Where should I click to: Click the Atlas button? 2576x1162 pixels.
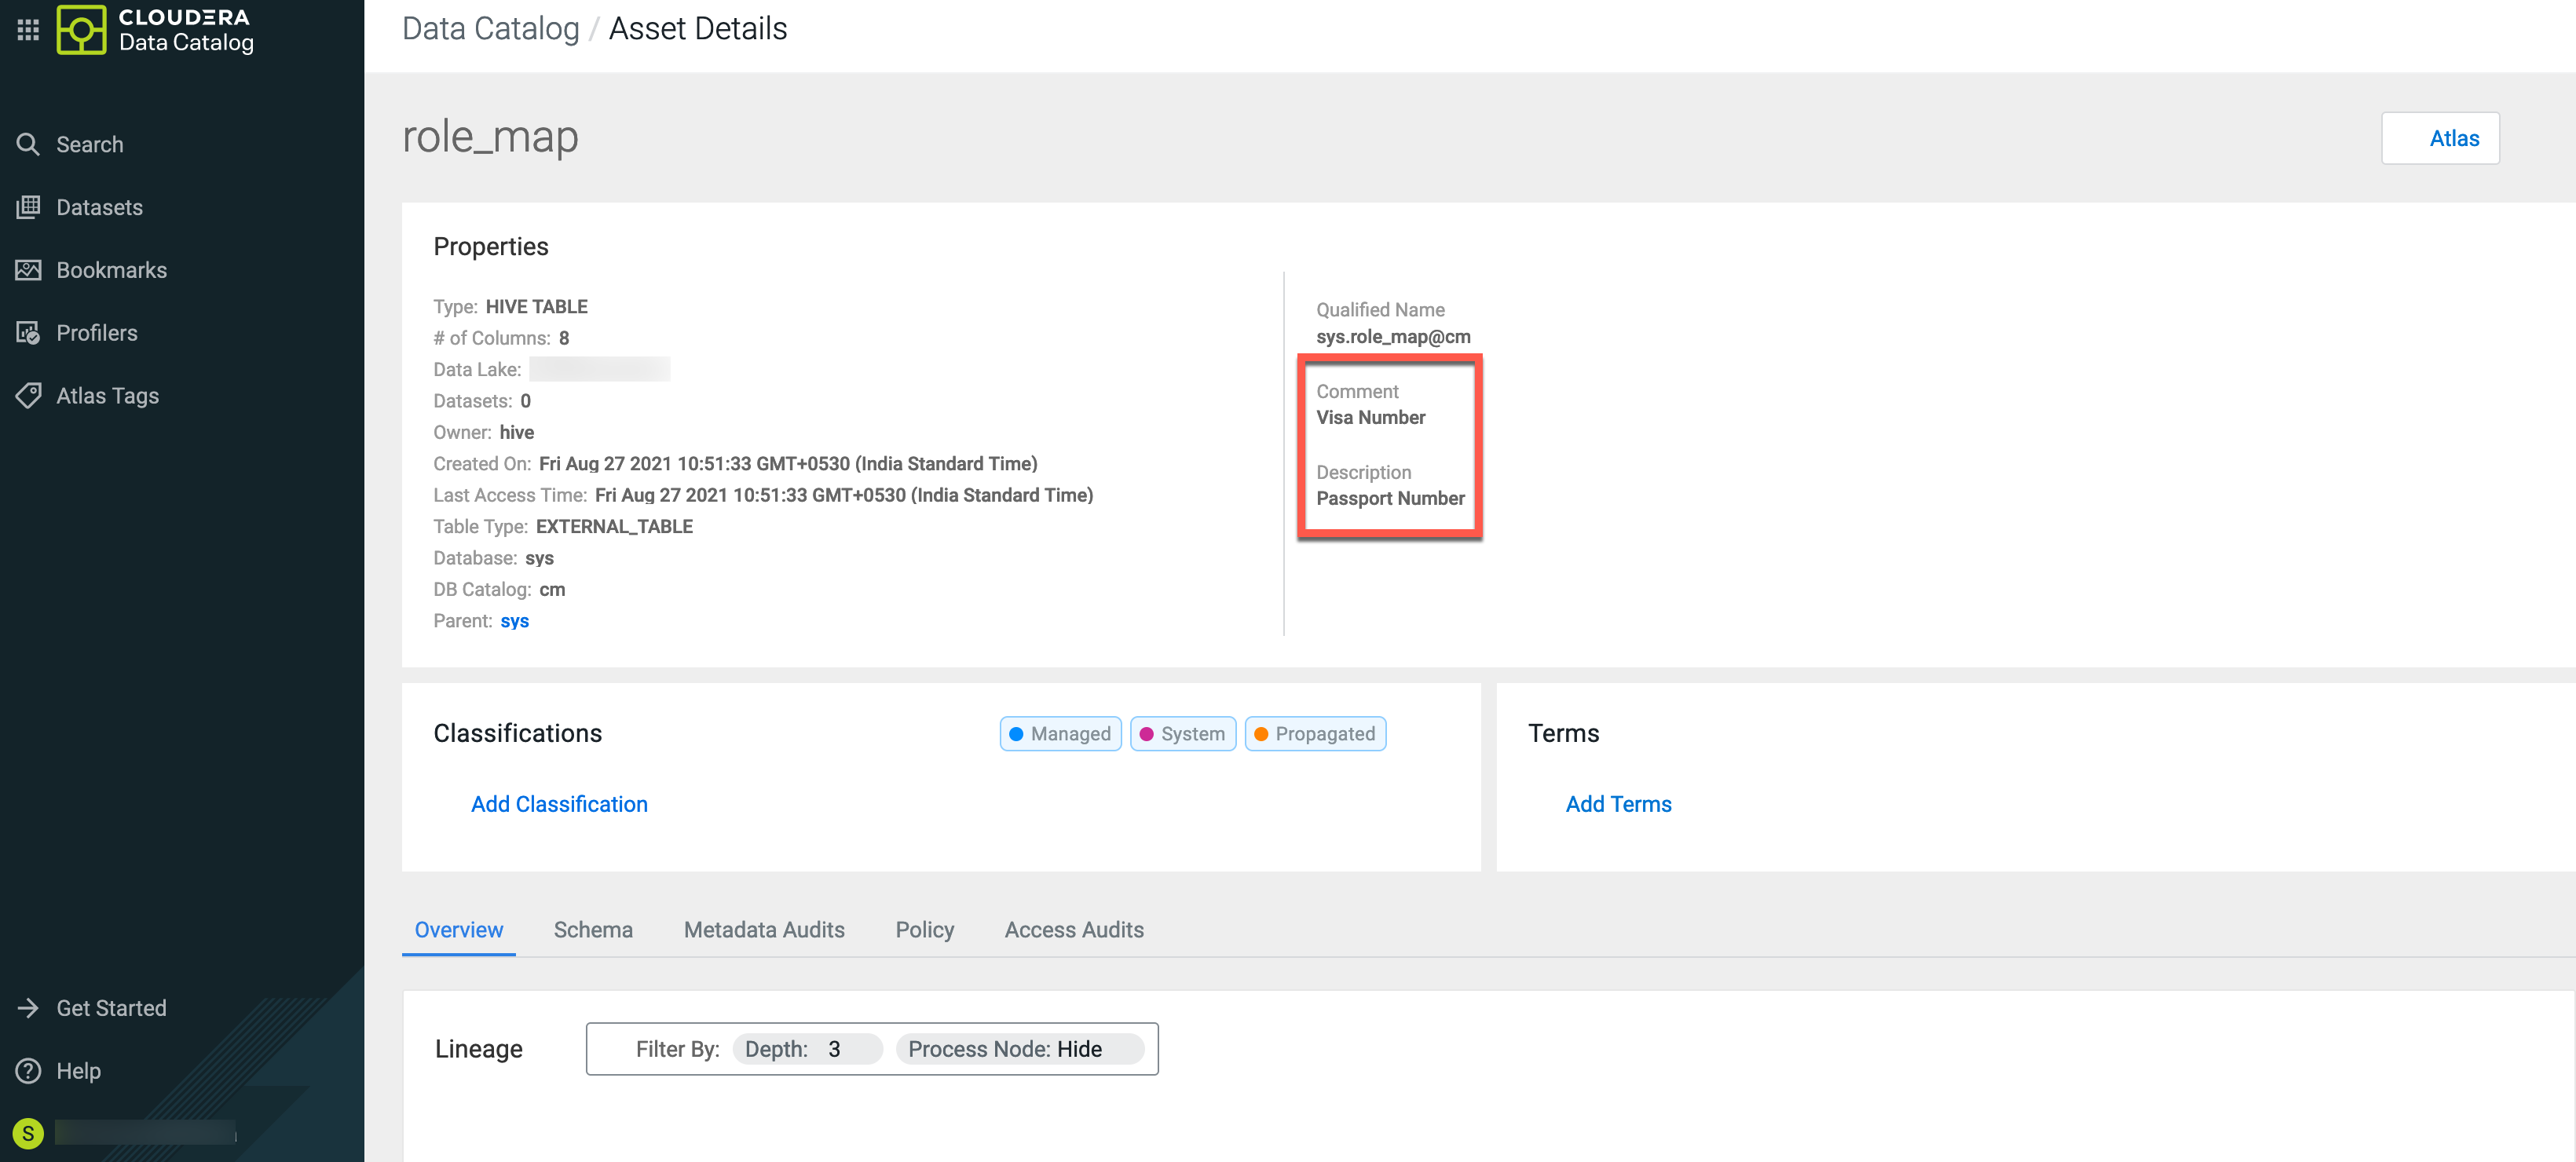click(2440, 138)
